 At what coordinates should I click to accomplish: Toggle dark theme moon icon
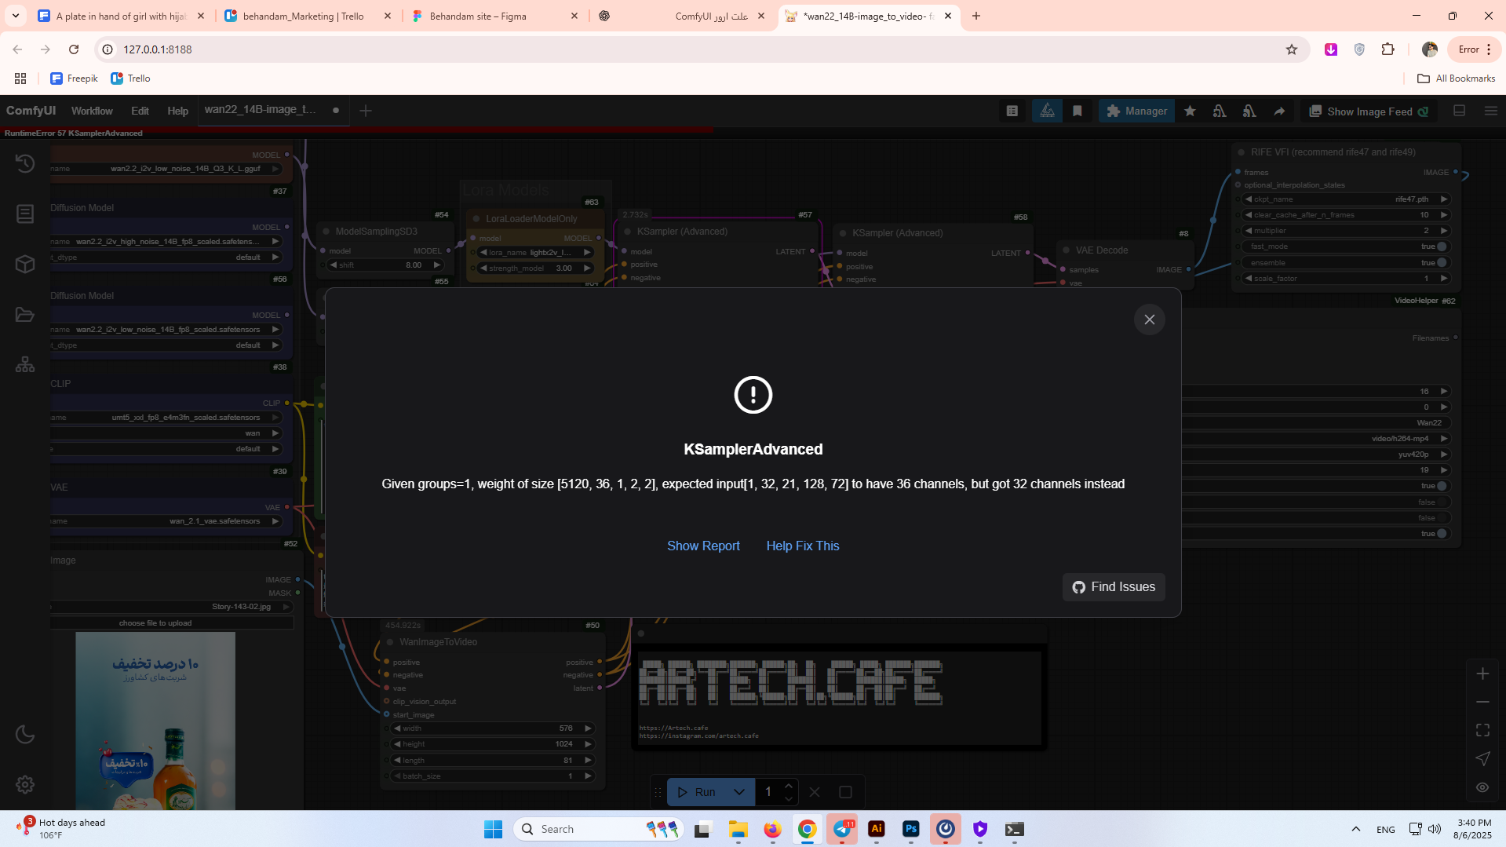25,735
